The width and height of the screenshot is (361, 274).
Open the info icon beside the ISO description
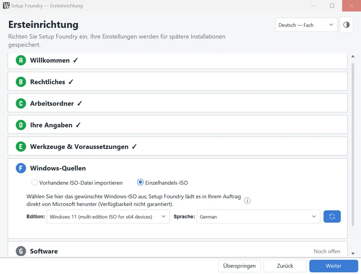(x=247, y=201)
